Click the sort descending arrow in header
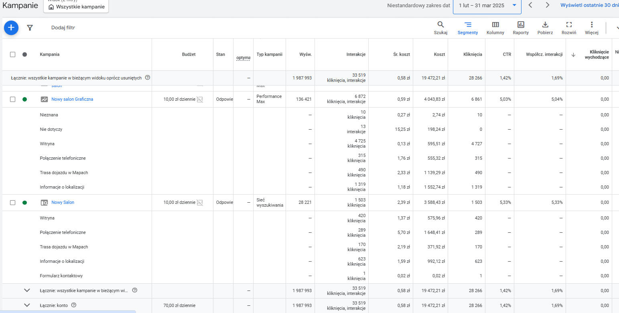The image size is (619, 313). [573, 55]
